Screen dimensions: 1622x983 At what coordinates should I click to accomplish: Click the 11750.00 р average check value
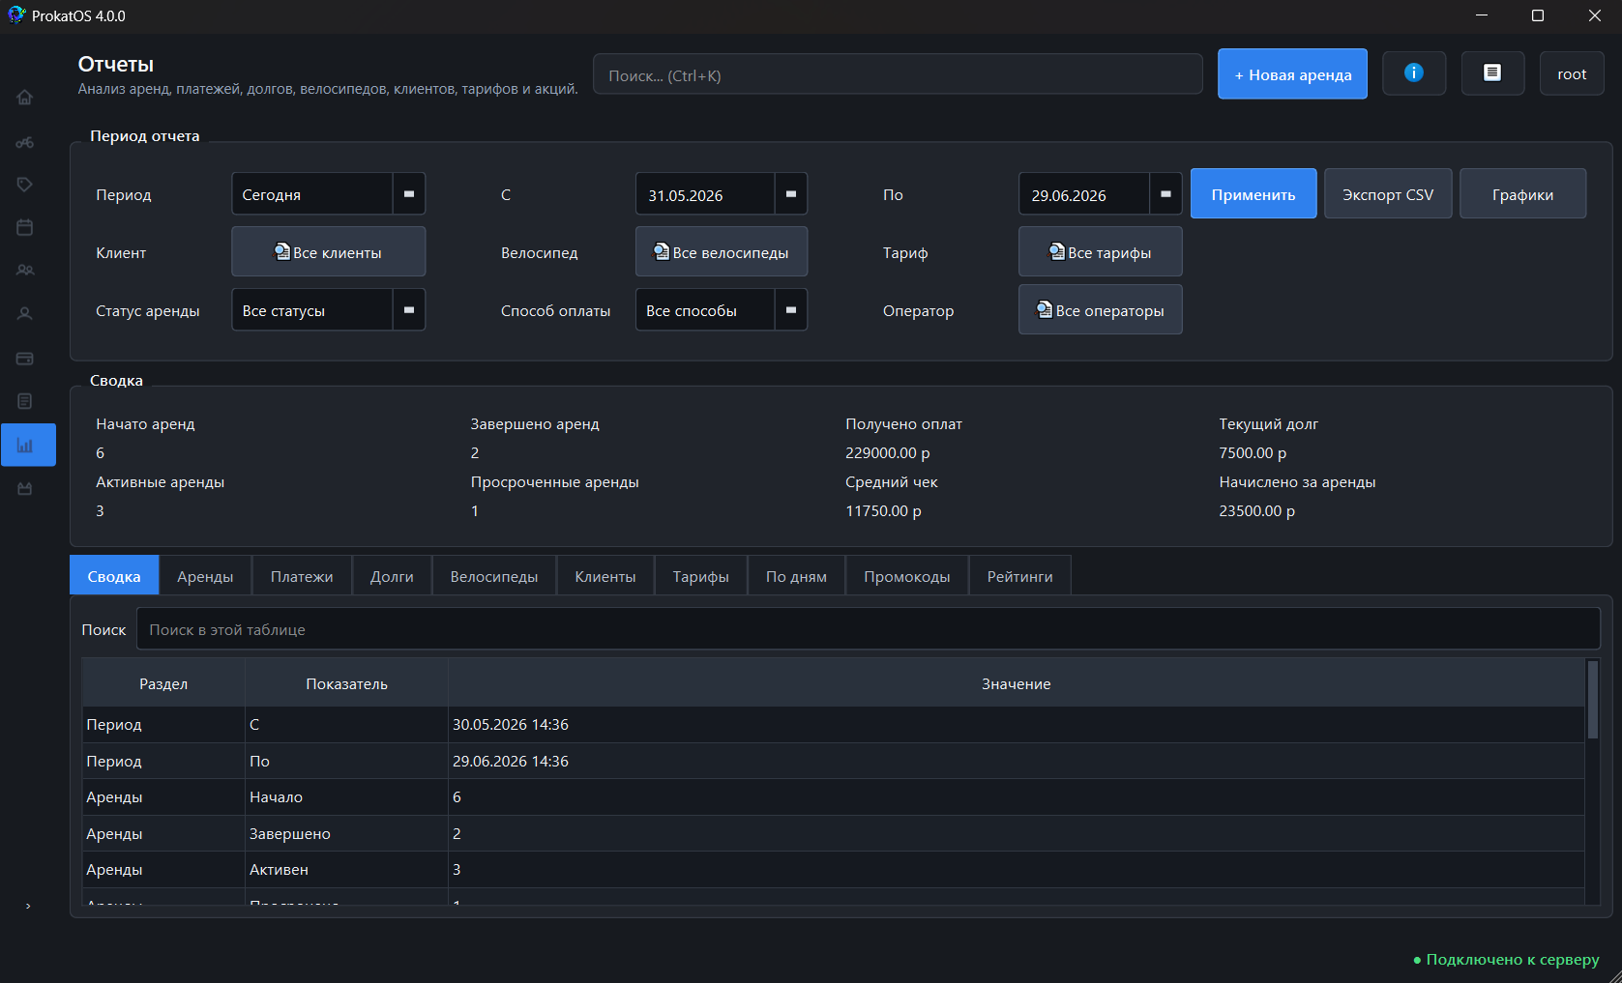pyautogui.click(x=883, y=510)
